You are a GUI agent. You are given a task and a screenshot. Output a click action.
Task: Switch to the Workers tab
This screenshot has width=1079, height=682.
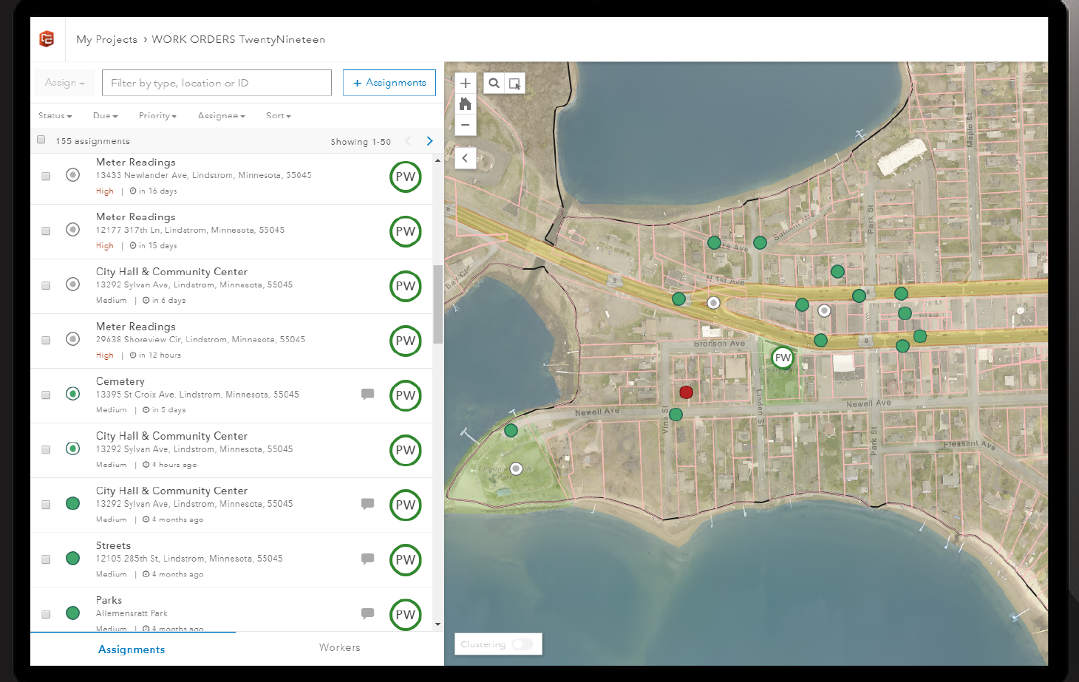339,647
